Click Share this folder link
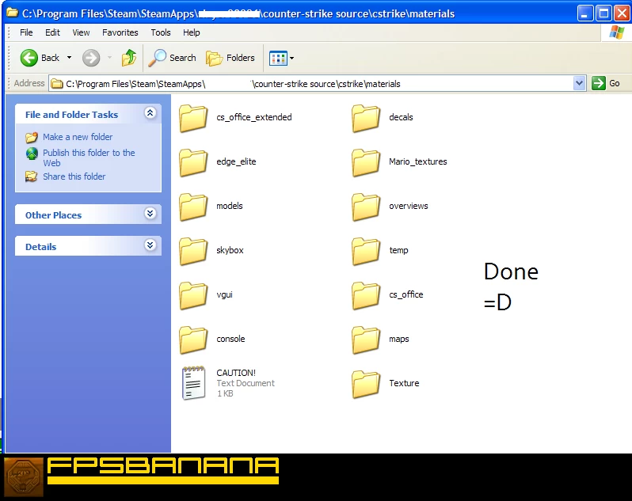This screenshot has height=501, width=632. (74, 176)
